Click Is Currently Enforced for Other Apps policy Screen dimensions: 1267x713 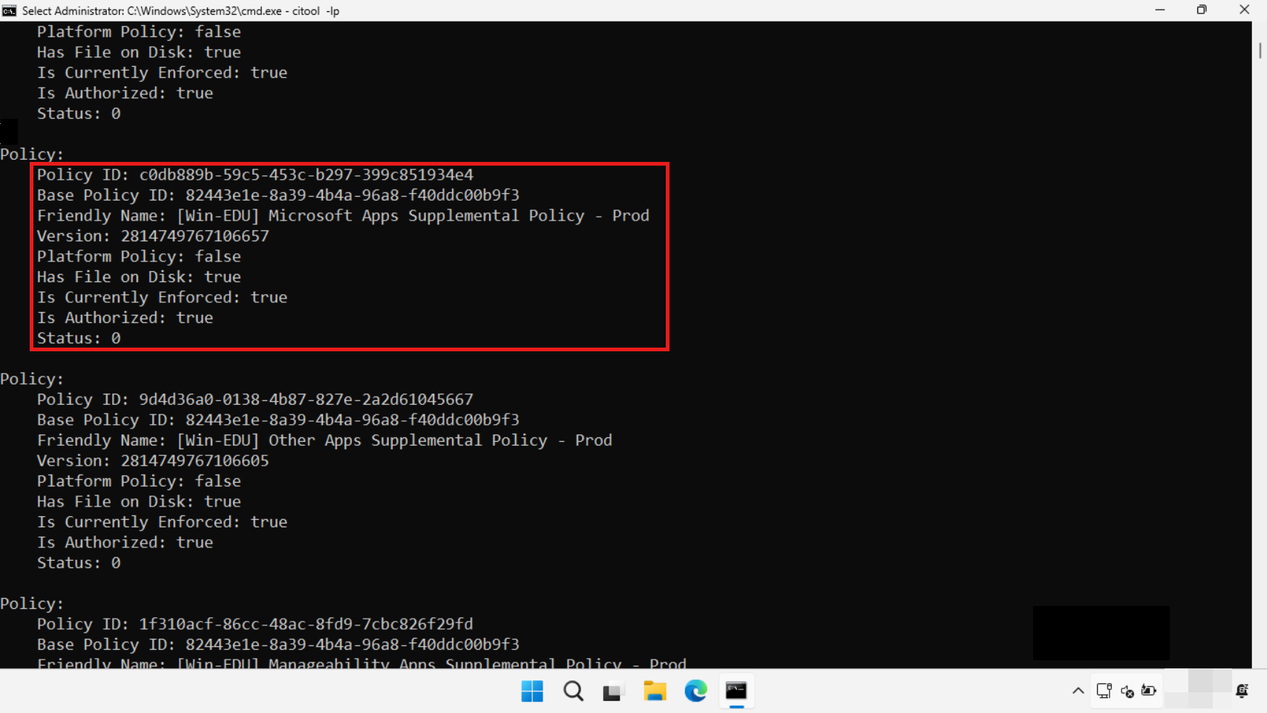[162, 522]
